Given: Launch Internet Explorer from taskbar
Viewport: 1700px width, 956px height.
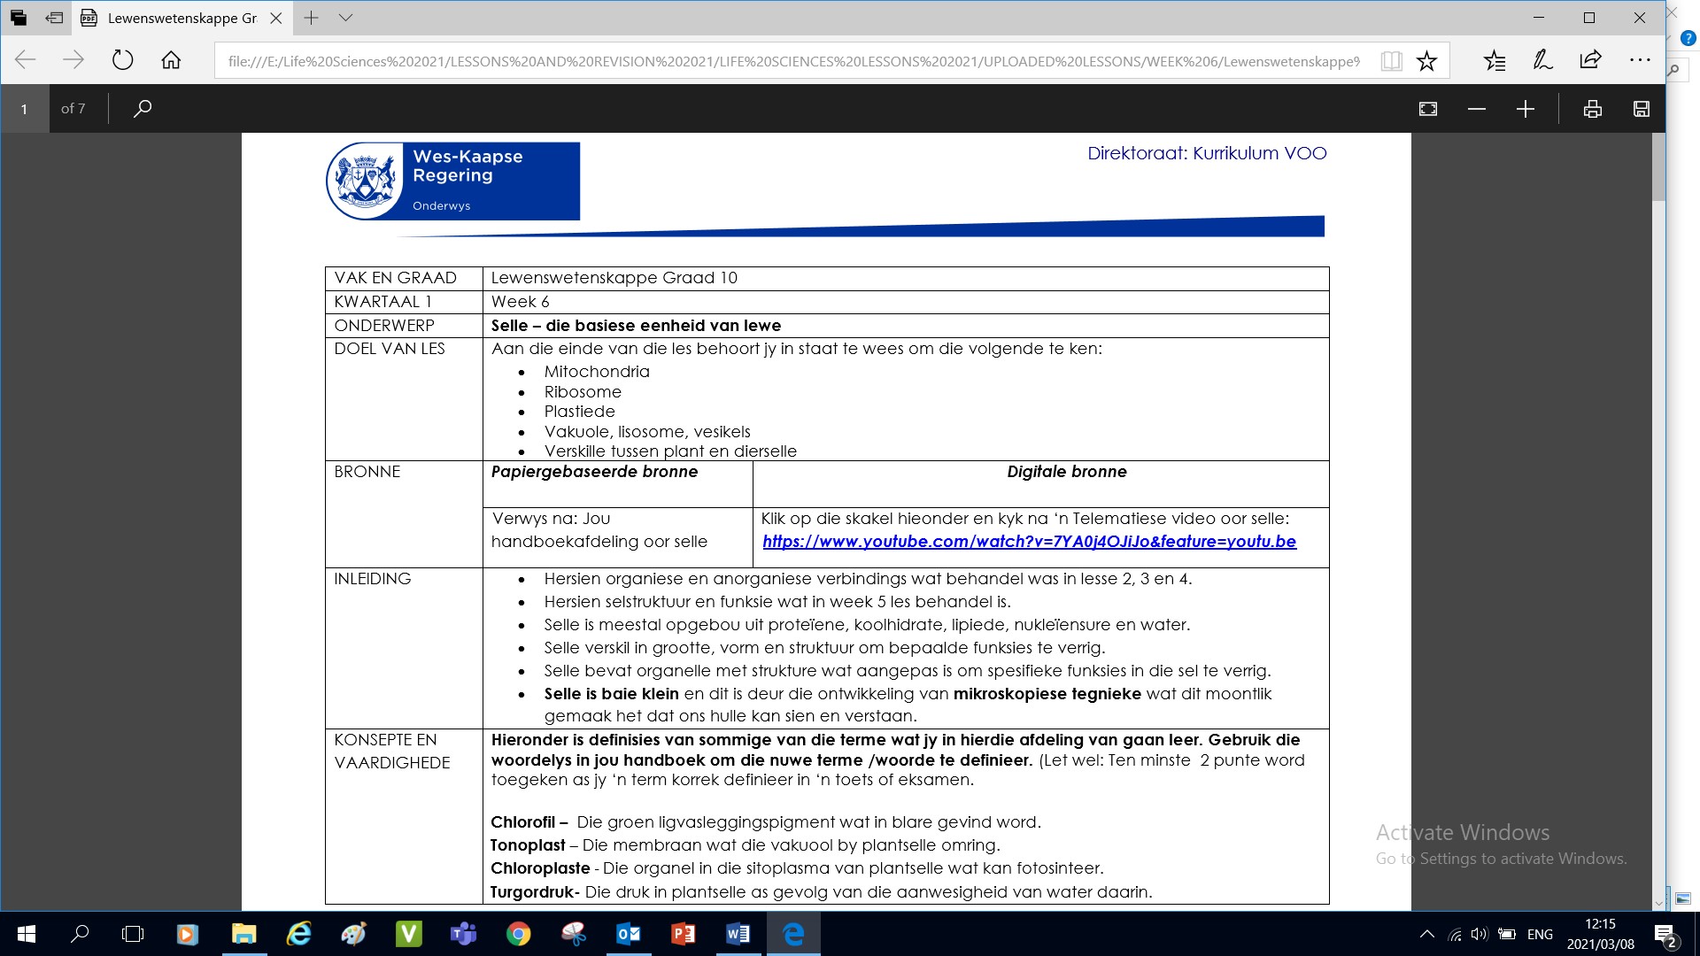Looking at the screenshot, I should 299,934.
